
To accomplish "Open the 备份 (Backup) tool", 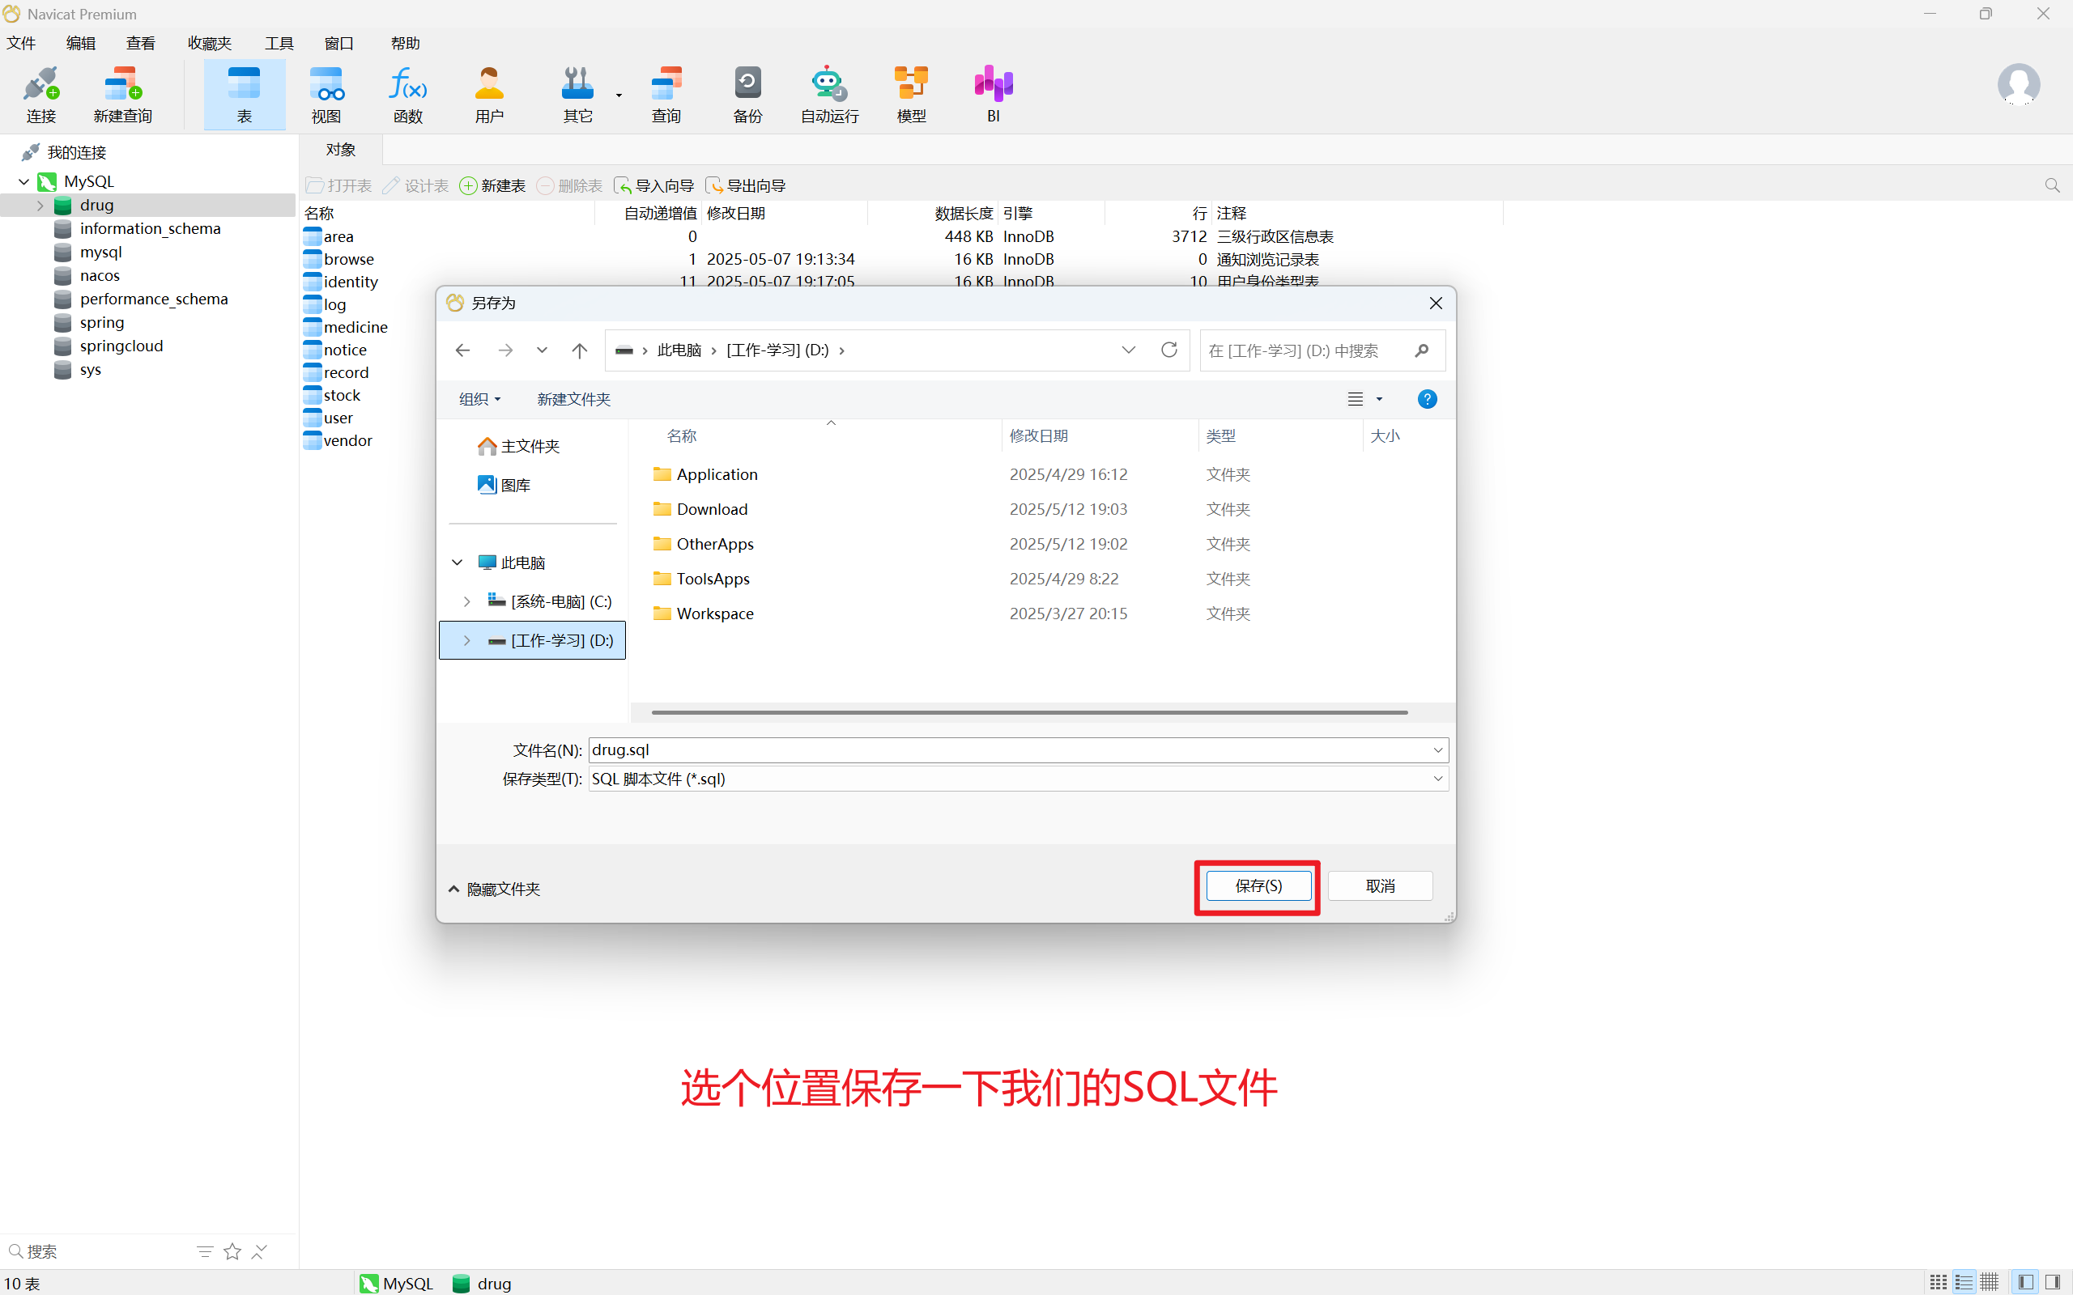I will tap(746, 92).
